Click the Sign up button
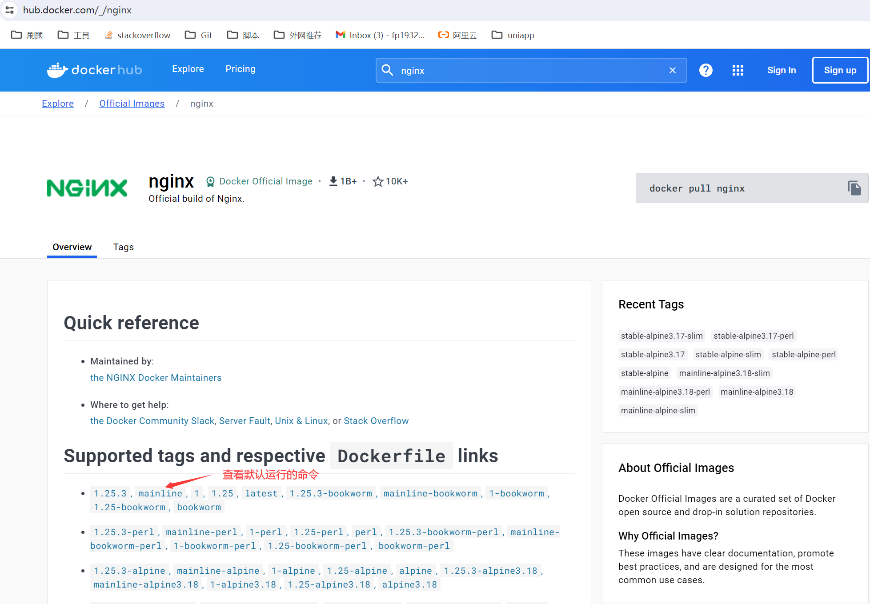This screenshot has height=604, width=870. [840, 70]
